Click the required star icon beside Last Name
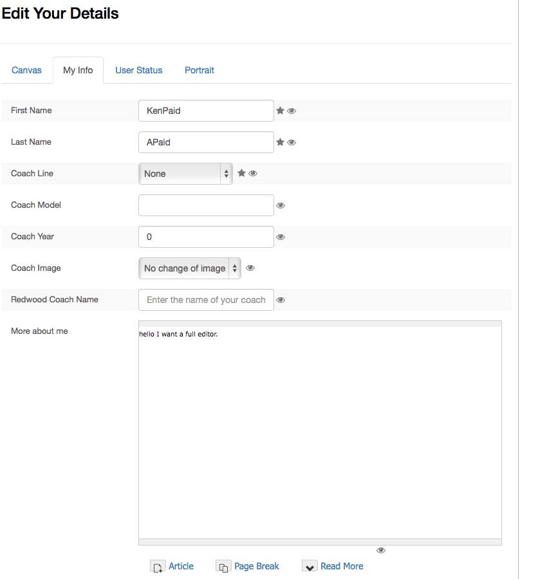 point(280,142)
